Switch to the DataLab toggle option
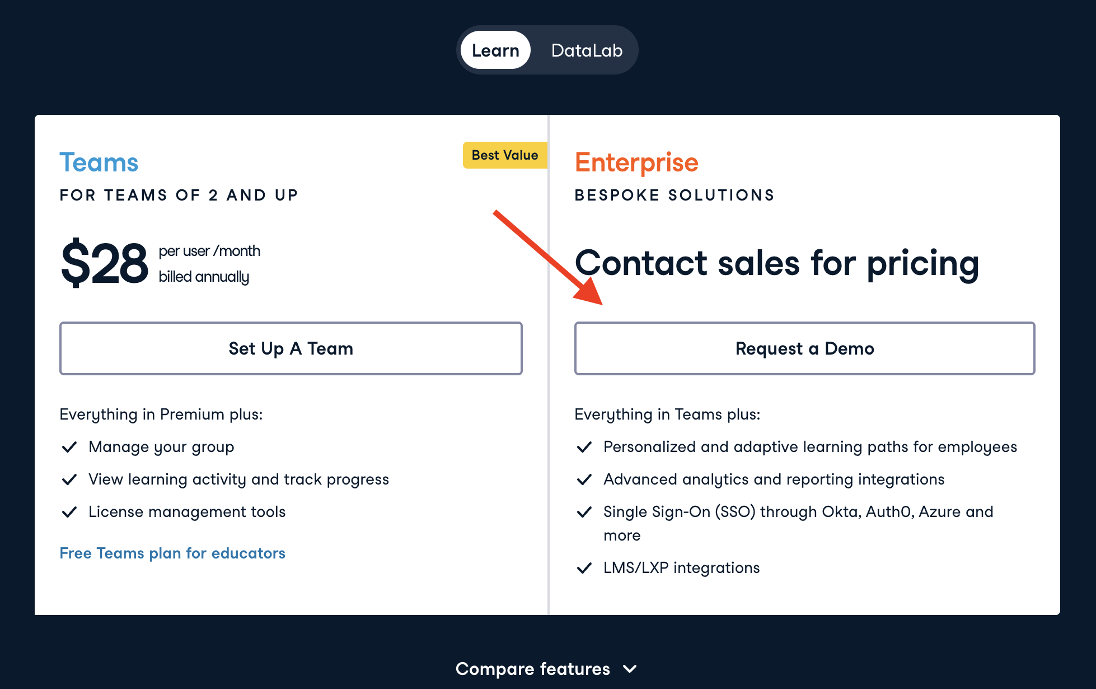This screenshot has height=689, width=1096. point(587,50)
